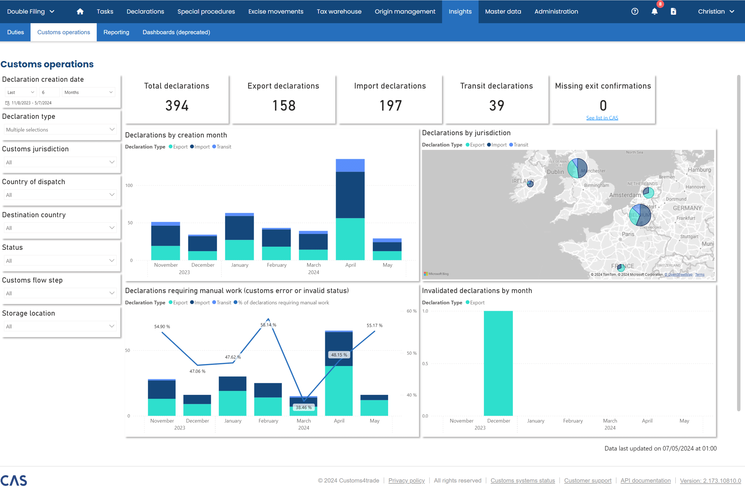
Task: Click the Belgium pie marker on map
Action: (x=640, y=215)
